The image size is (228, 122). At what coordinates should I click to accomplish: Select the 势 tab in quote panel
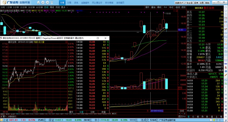click(202, 117)
